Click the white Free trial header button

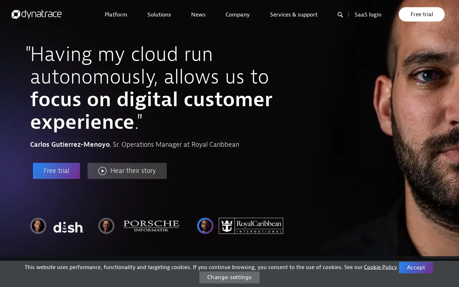(422, 14)
